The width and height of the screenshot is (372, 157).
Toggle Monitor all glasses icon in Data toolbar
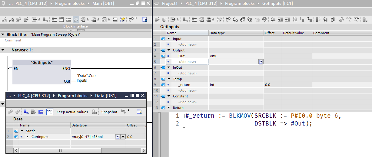(49, 112)
